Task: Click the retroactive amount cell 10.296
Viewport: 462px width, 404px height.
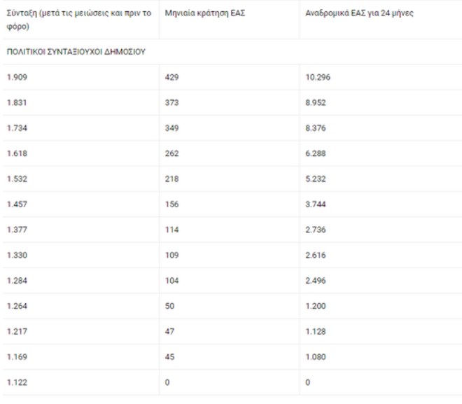Action: 318,77
